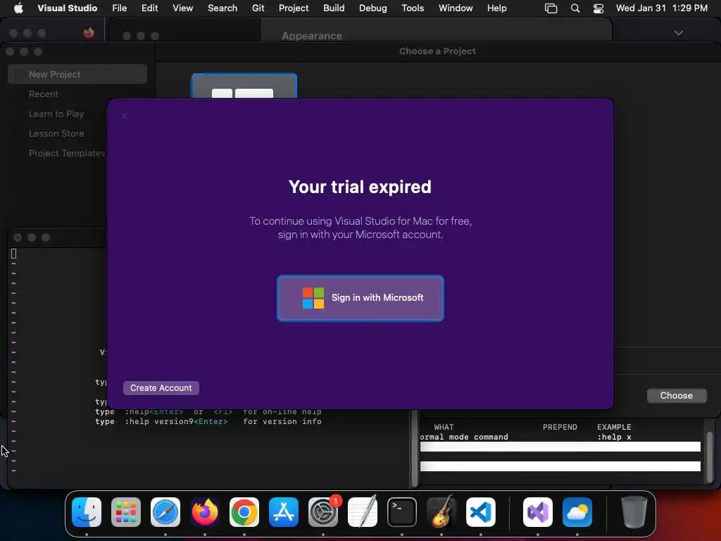Open Google Chrome from the Dock
Viewport: 721px width, 541px height.
coord(244,512)
